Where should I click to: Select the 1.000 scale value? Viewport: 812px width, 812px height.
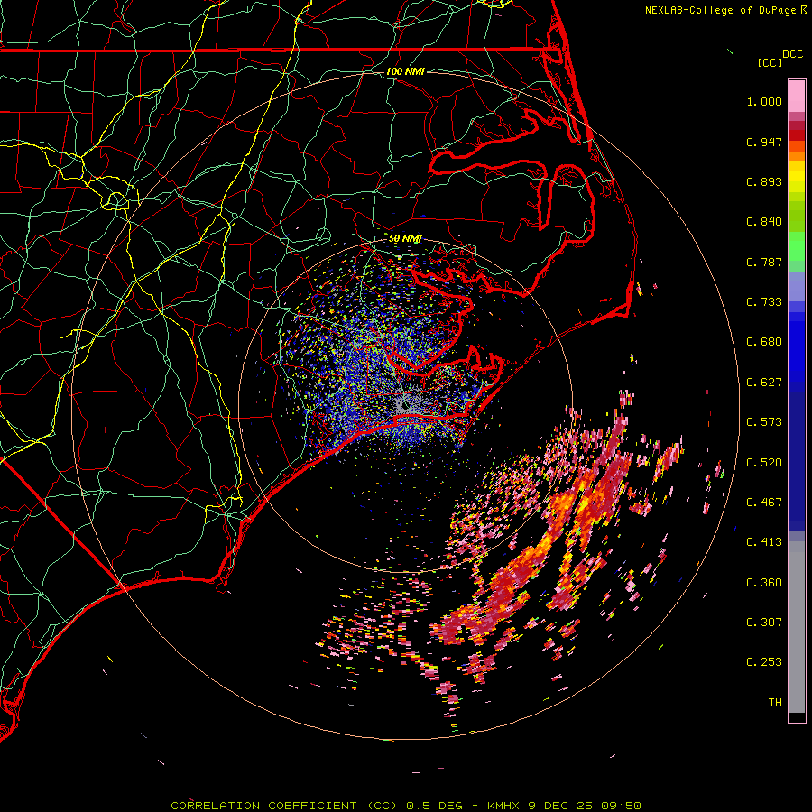764,101
